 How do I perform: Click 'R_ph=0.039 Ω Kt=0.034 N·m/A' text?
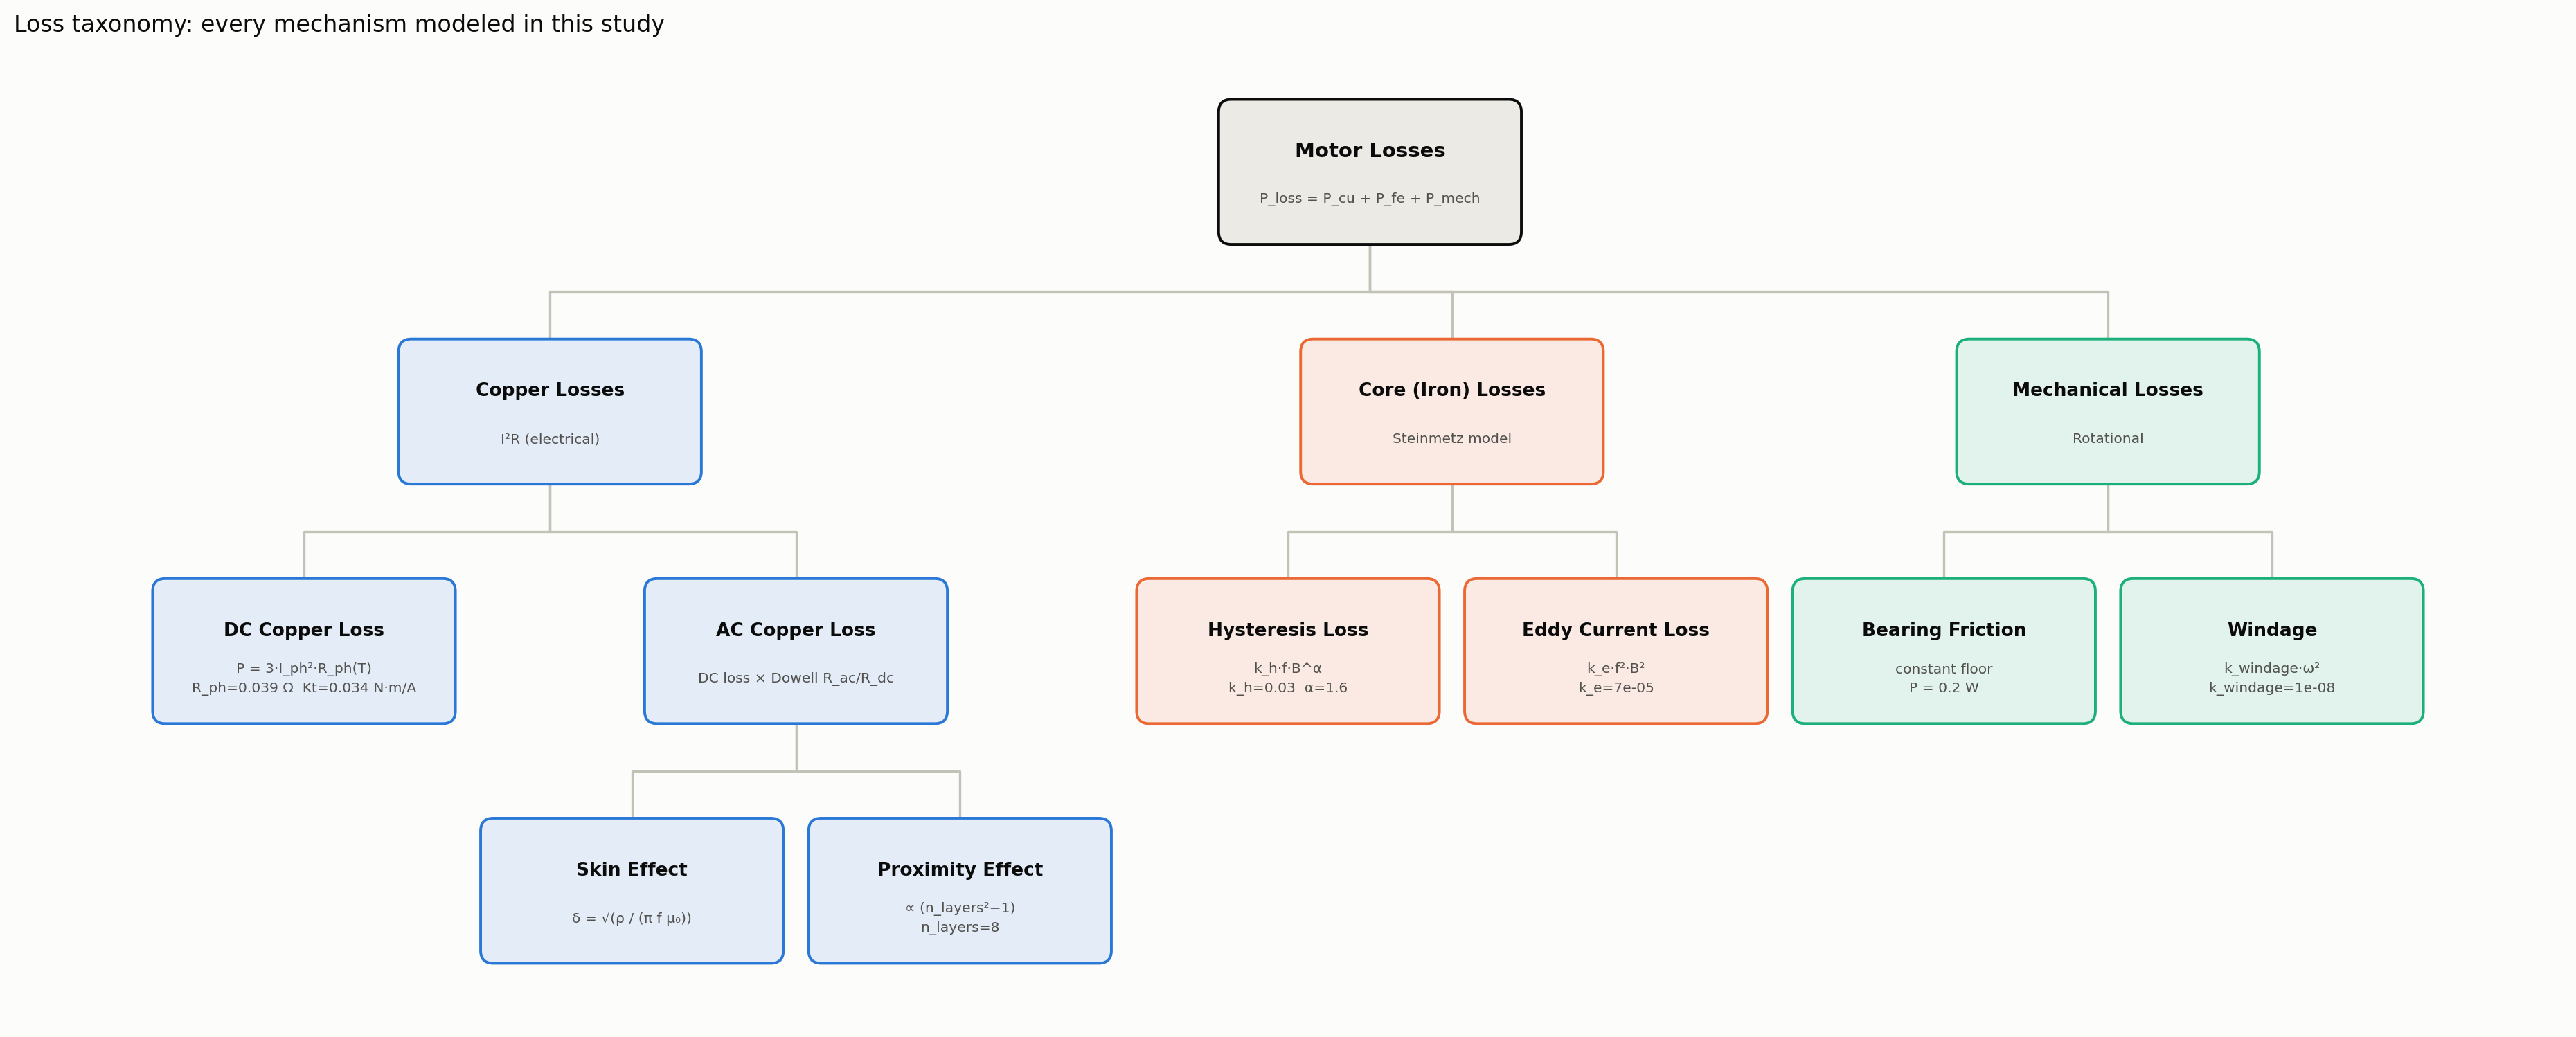(304, 688)
